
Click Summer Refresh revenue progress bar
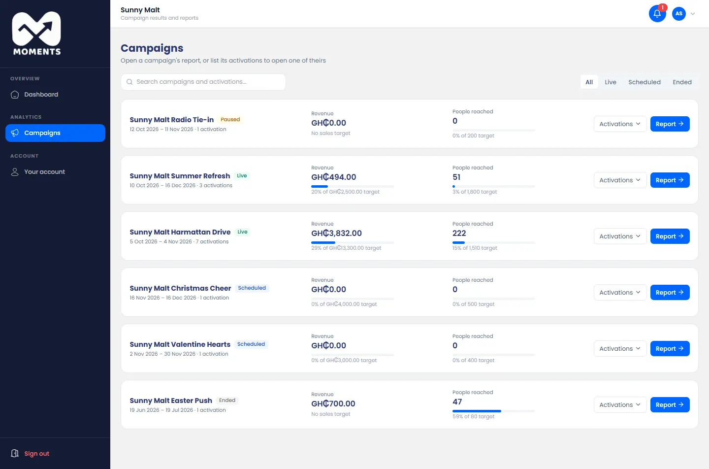coord(353,186)
